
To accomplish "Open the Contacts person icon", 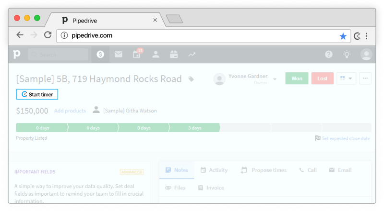I will pyautogui.click(x=156, y=54).
